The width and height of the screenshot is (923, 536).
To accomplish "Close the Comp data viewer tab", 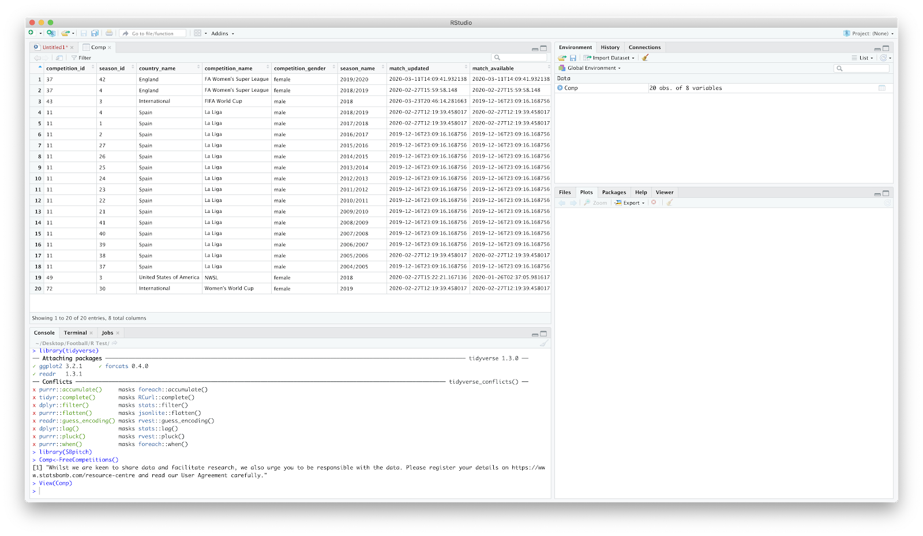I will click(x=110, y=47).
